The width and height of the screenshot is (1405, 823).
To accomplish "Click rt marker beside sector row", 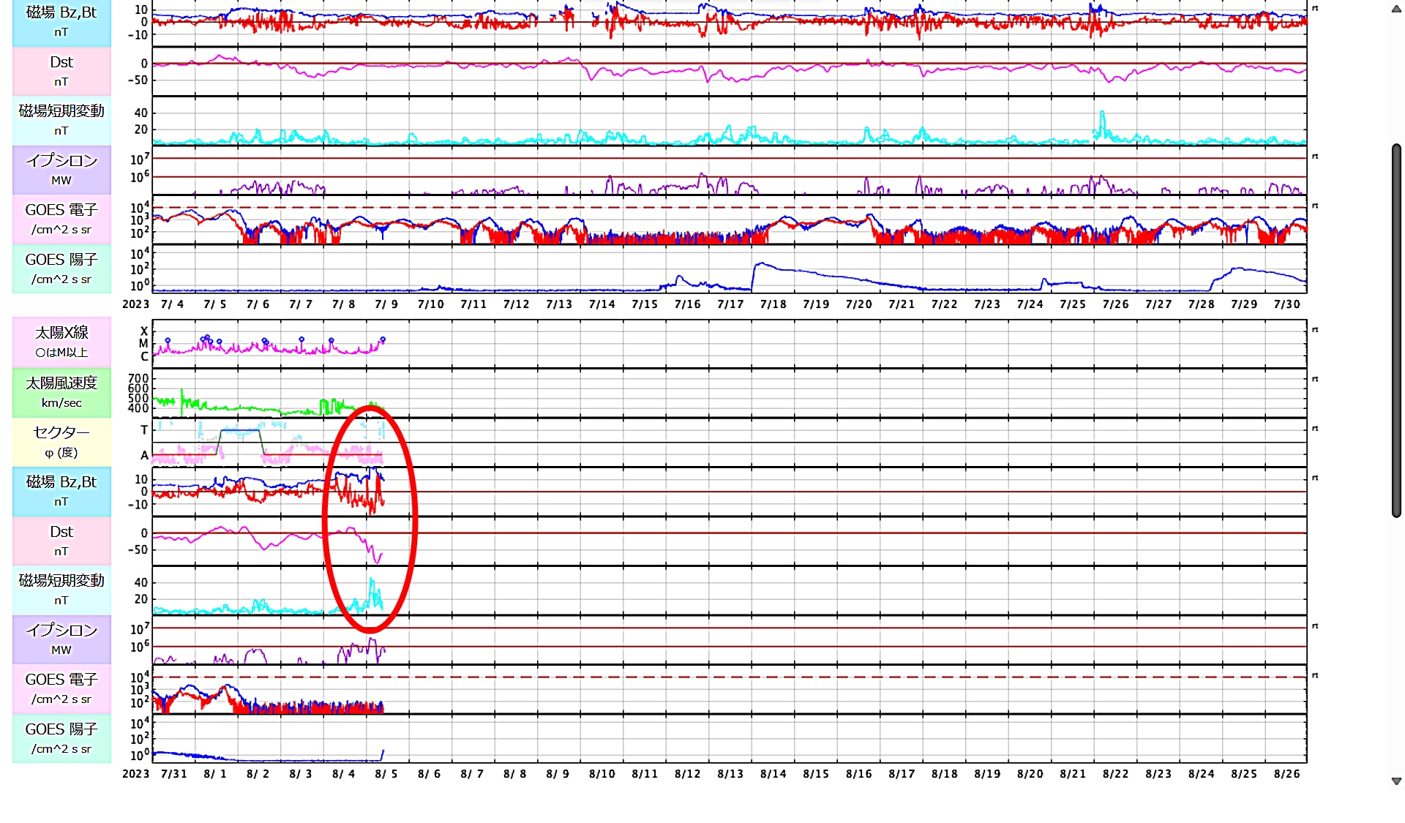I will point(1315,429).
